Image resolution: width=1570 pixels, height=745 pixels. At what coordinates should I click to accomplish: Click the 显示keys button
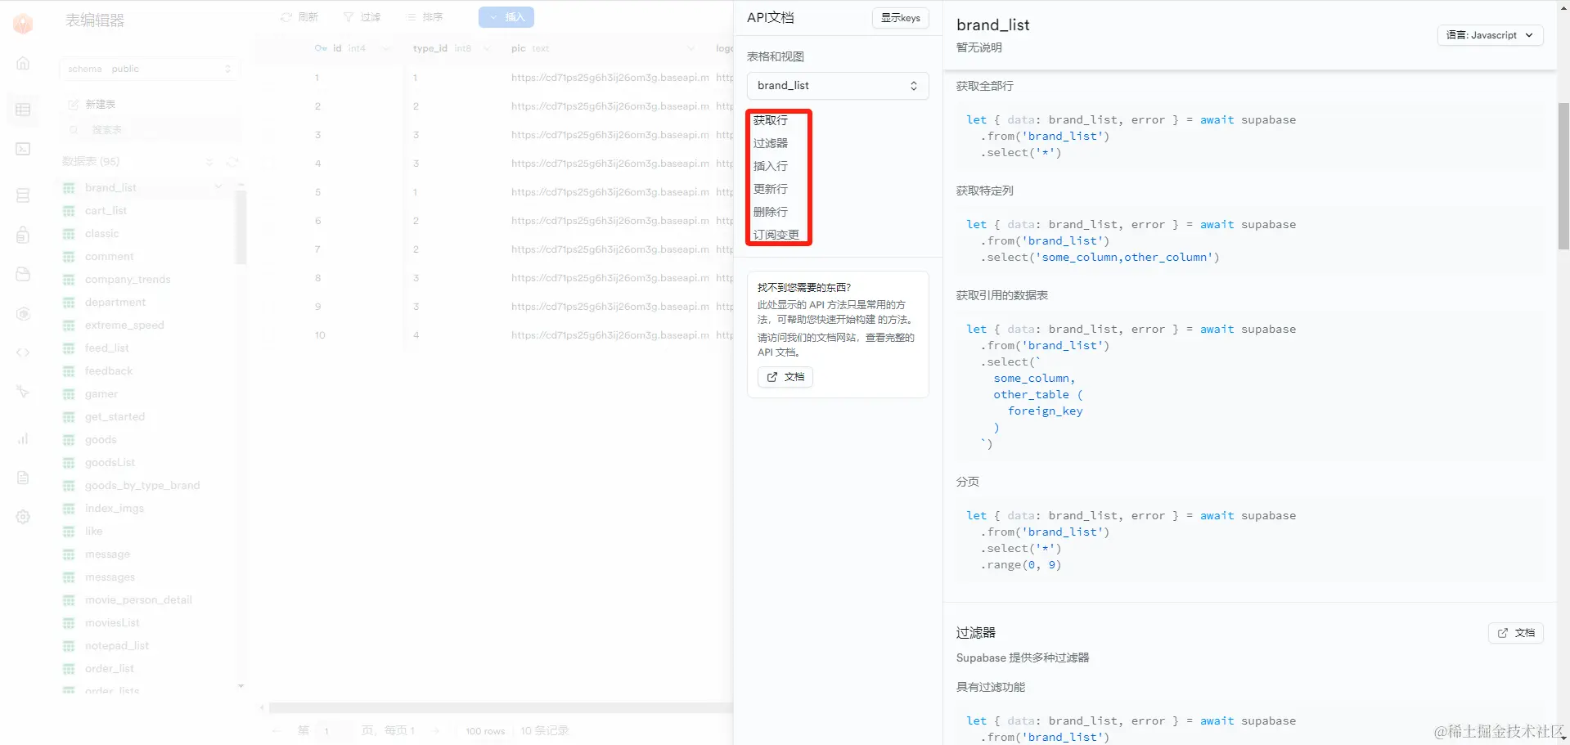tap(901, 18)
